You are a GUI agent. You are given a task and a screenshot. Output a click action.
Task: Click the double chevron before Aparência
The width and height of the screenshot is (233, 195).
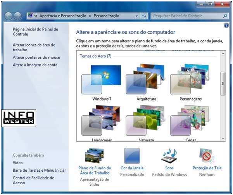pos(36,16)
